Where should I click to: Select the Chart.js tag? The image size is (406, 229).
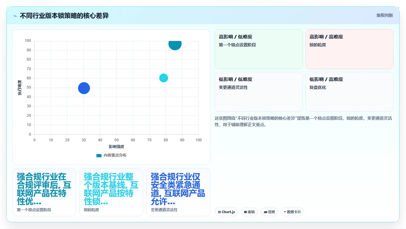[x=226, y=212]
